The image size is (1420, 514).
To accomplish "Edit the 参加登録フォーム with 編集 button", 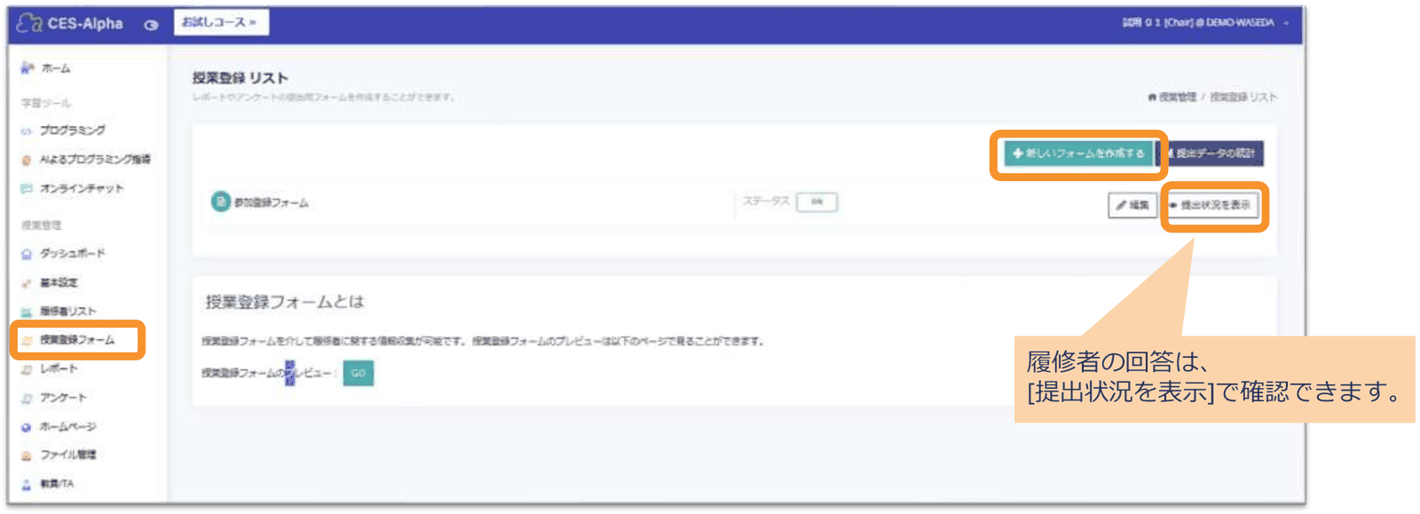I will (x=1132, y=205).
